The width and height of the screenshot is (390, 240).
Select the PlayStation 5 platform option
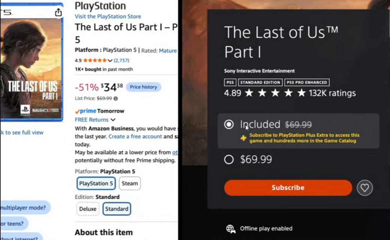tap(96, 183)
